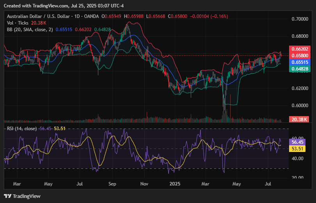Select the BB (20, SMA, close, 2) legend
Viewport: 316px width, 203px height.
click(30, 30)
